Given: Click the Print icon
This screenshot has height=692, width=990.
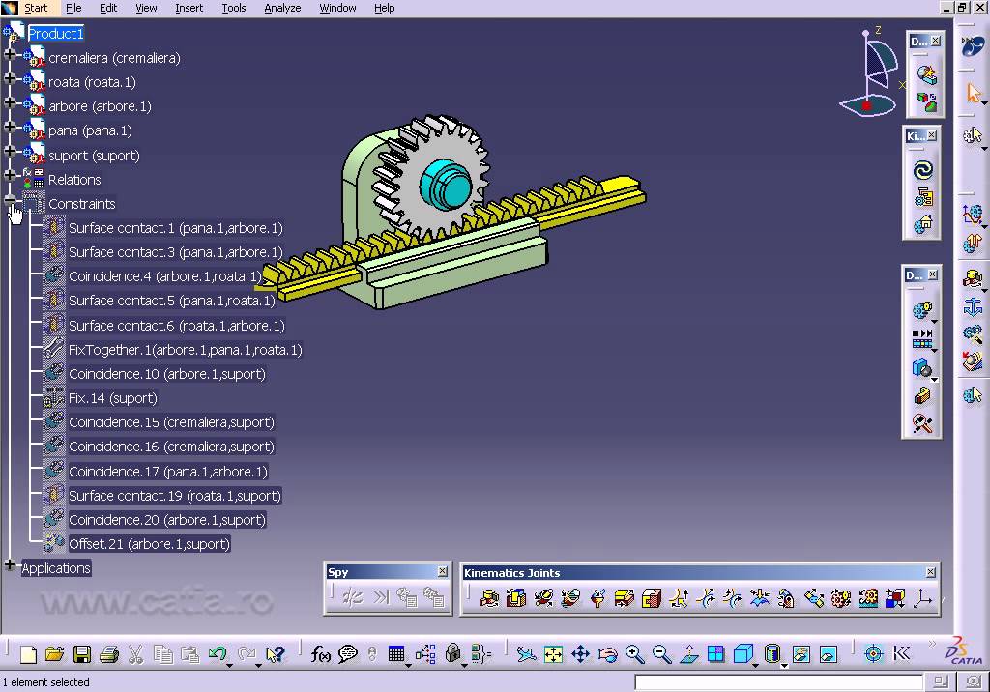Looking at the screenshot, I should click(x=109, y=654).
